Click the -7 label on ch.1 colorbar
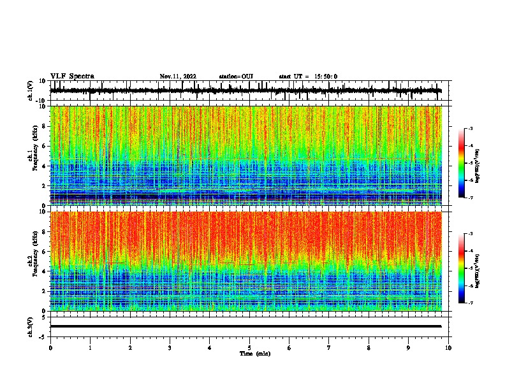The width and height of the screenshot is (505, 390). pyautogui.click(x=471, y=198)
